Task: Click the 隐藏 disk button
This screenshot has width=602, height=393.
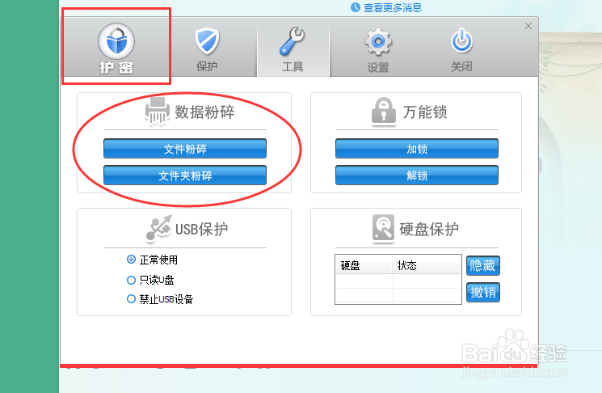Action: pyautogui.click(x=483, y=266)
